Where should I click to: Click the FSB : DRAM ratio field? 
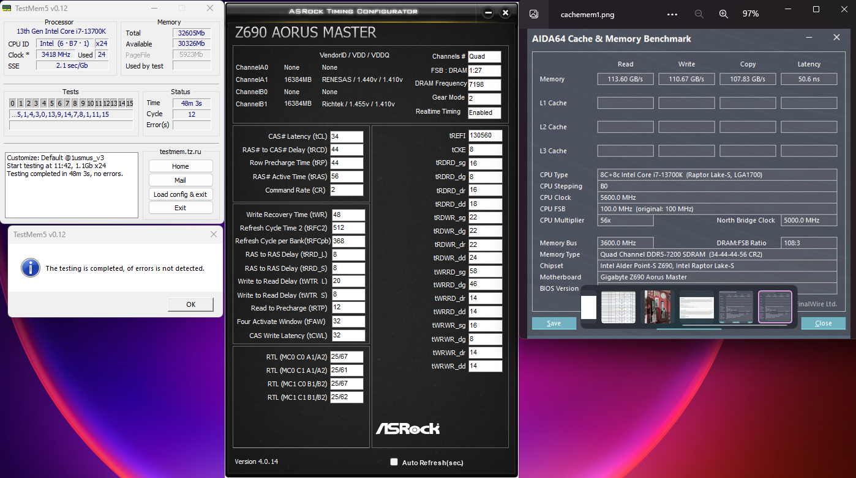[x=484, y=71]
